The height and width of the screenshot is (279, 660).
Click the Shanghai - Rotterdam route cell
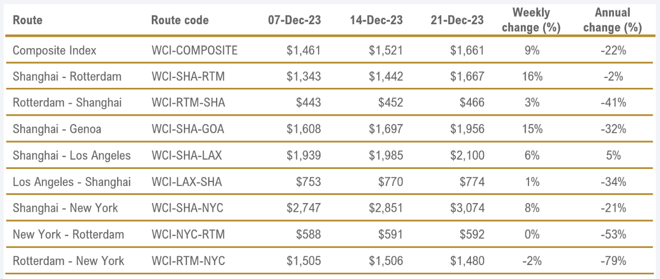pyautogui.click(x=67, y=76)
